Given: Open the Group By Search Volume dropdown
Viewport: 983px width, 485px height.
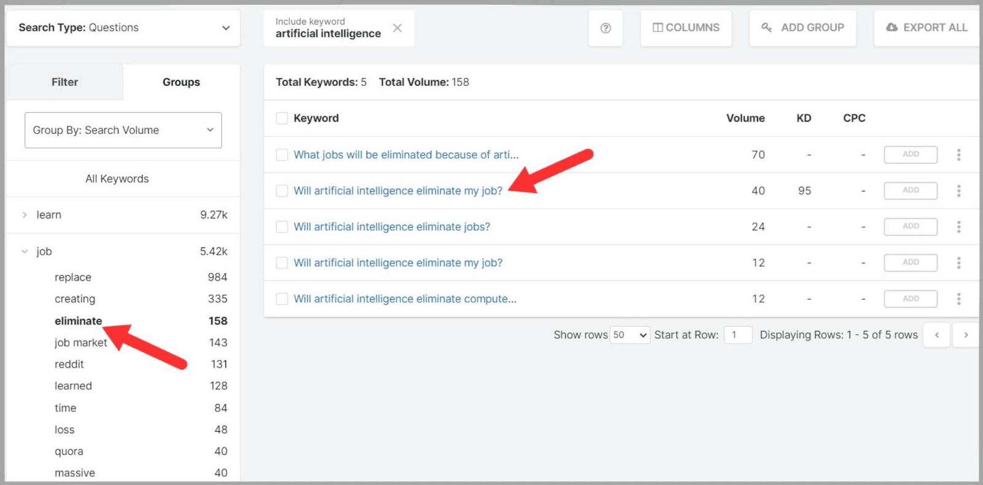Looking at the screenshot, I should [123, 130].
